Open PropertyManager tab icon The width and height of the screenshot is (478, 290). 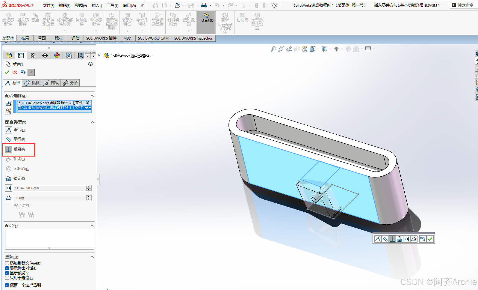21,55
